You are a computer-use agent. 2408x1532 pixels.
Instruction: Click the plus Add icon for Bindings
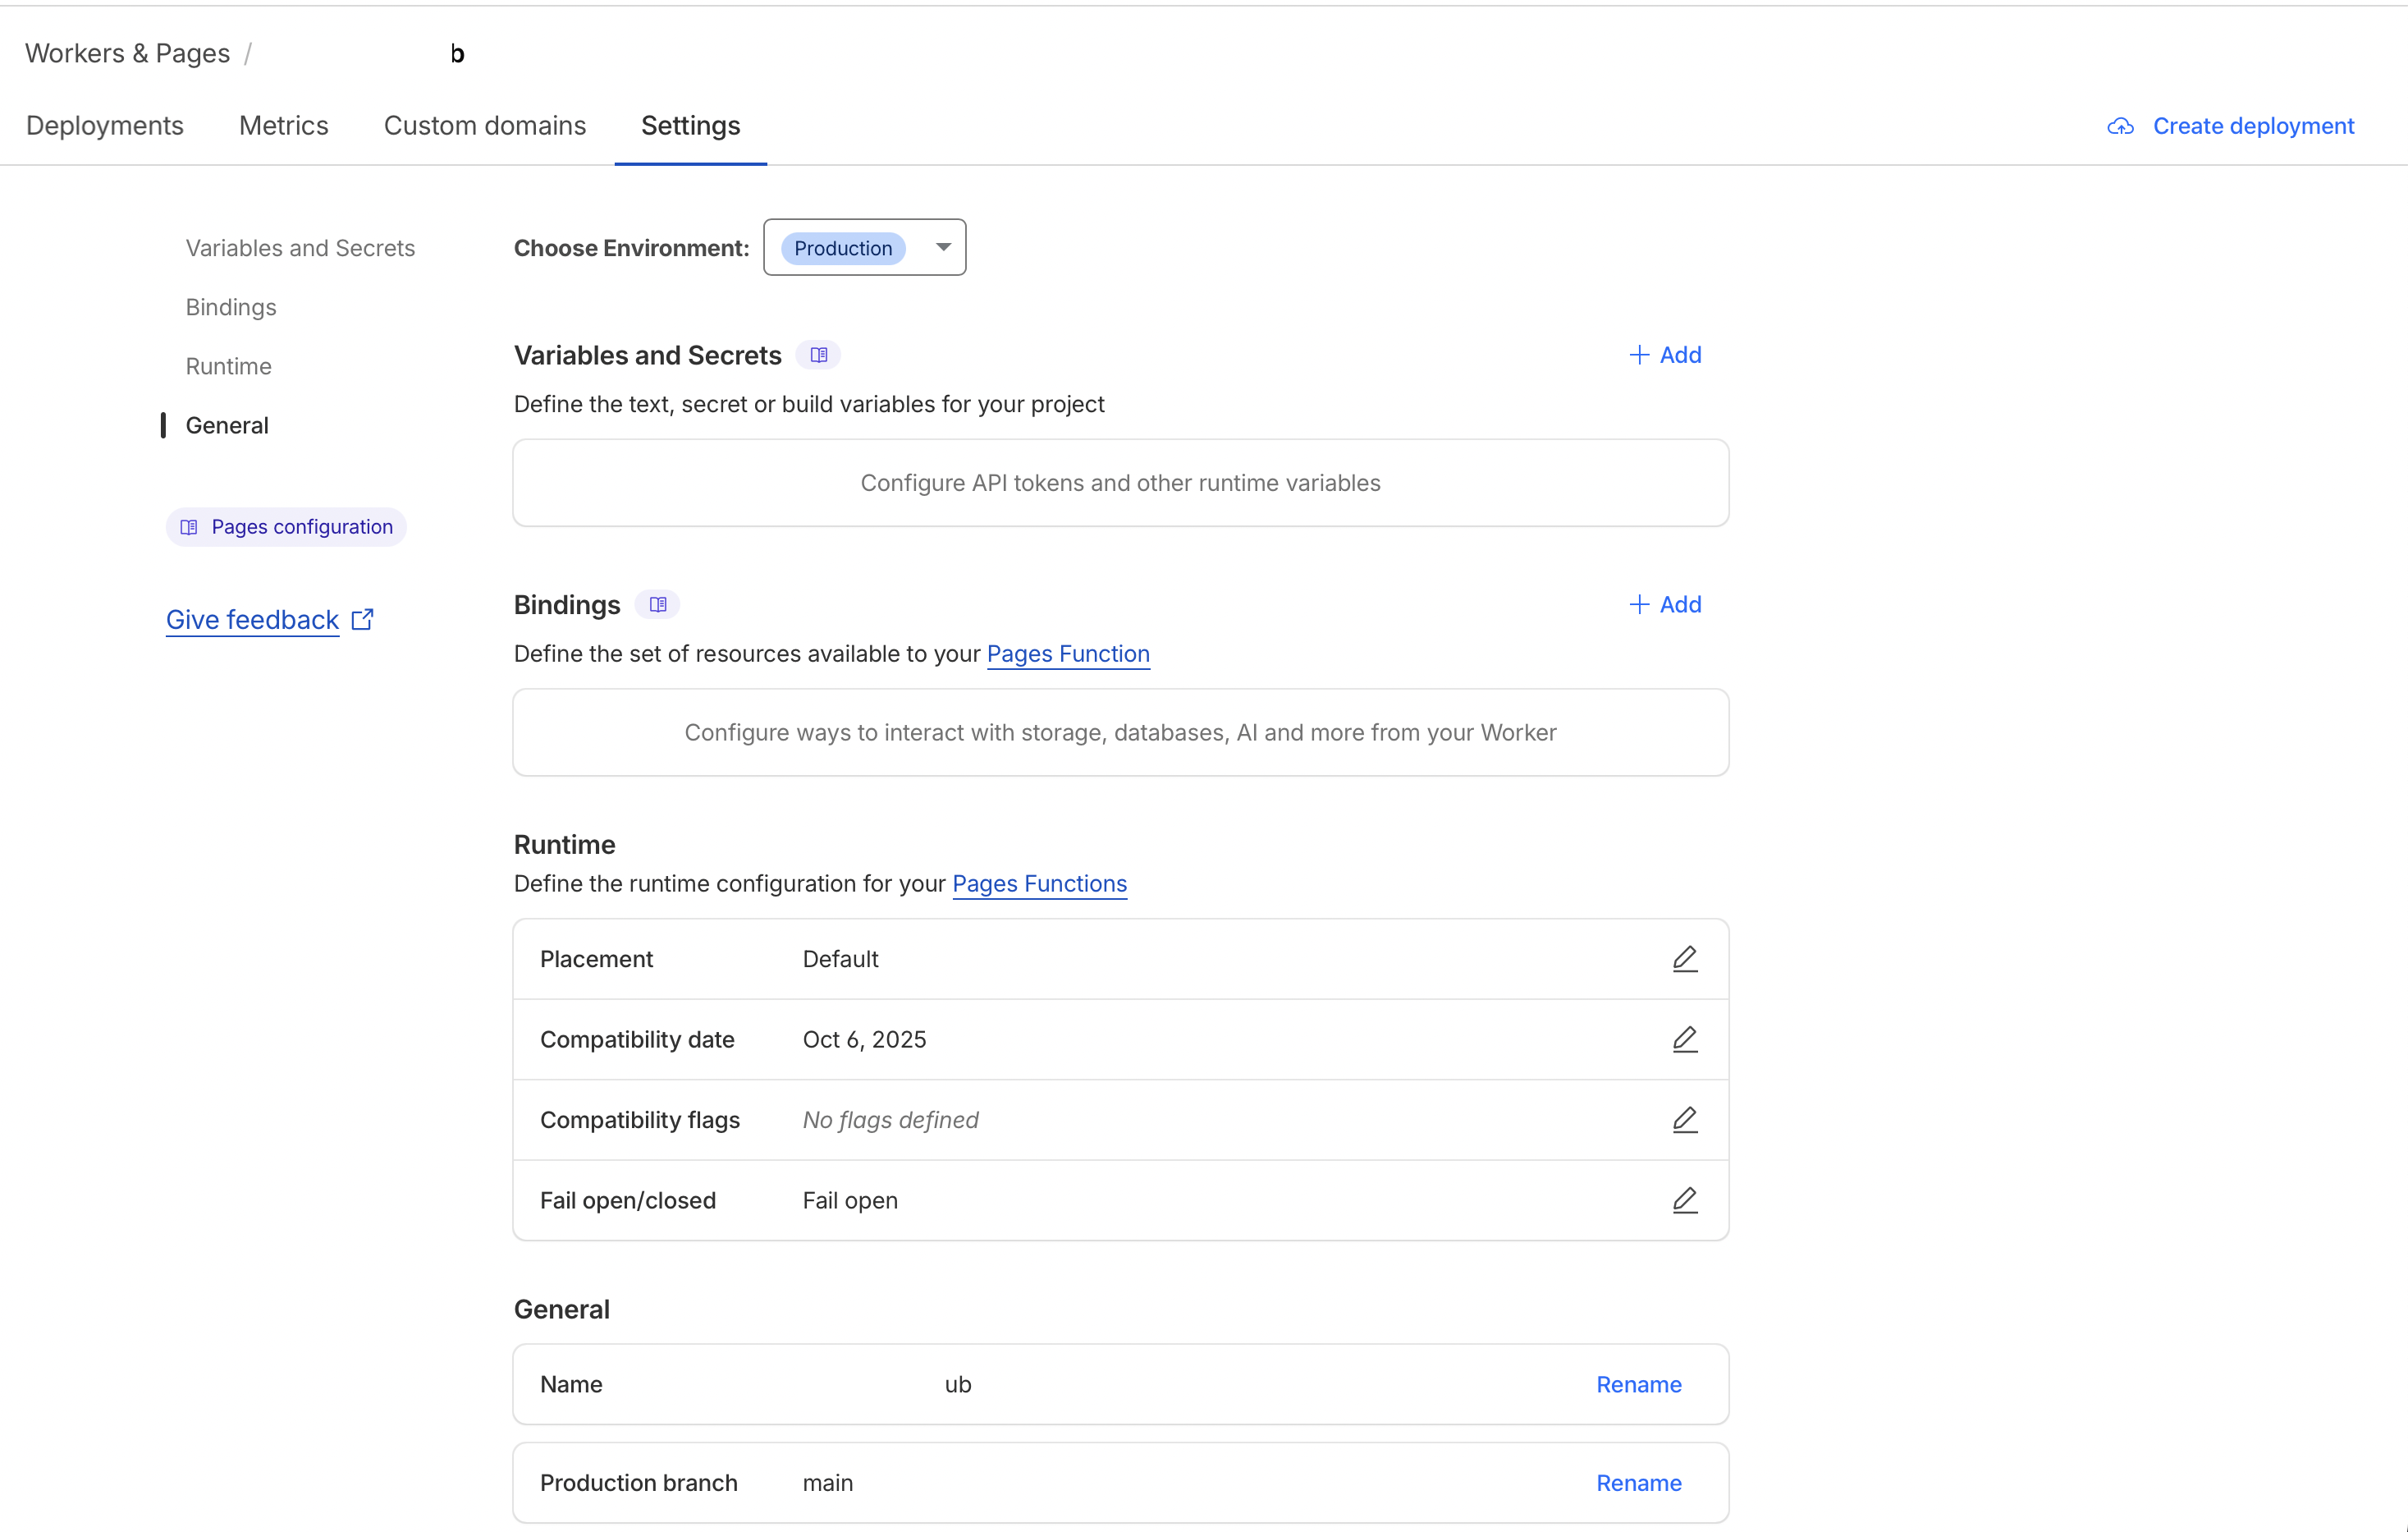[x=1638, y=604]
